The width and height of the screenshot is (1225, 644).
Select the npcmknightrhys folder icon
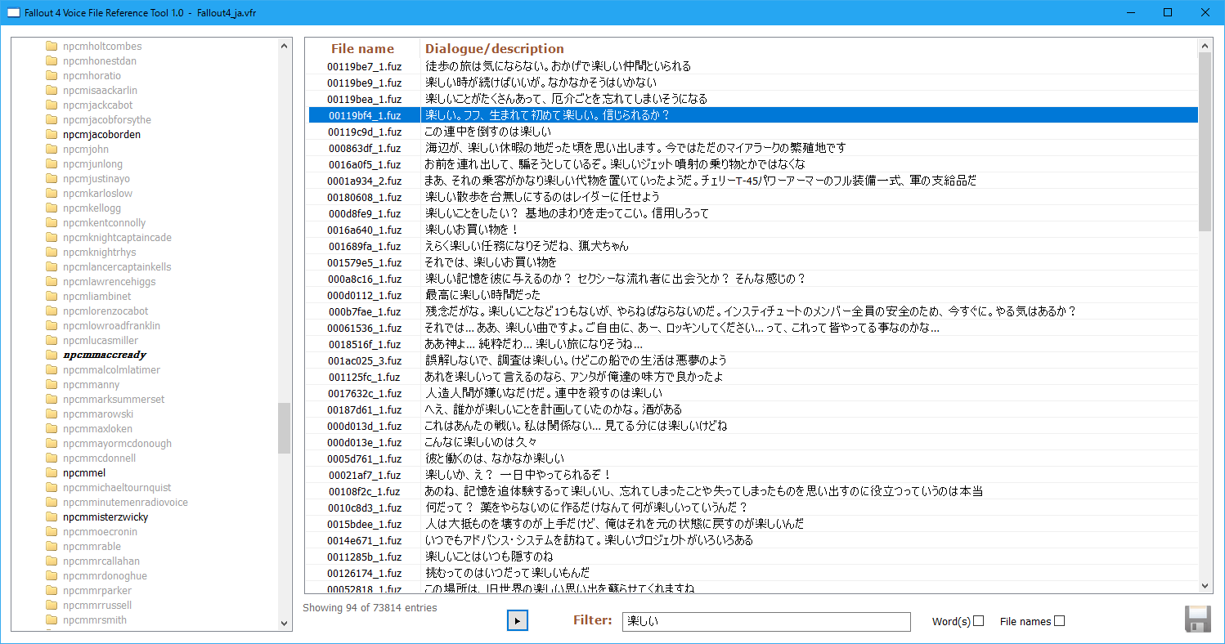pyautogui.click(x=52, y=253)
